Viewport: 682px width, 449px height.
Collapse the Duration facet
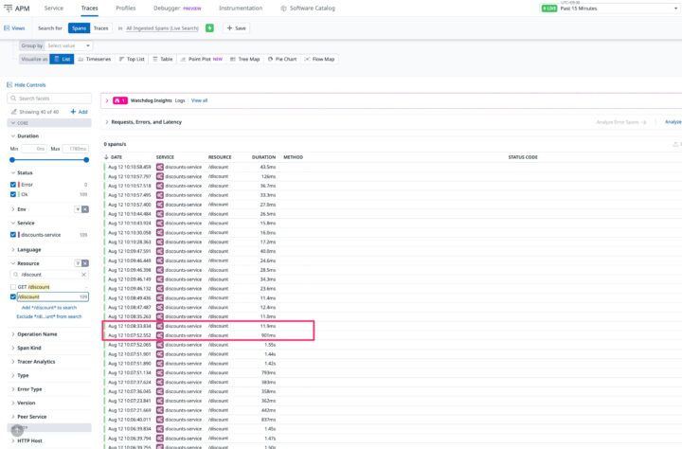pyautogui.click(x=25, y=136)
